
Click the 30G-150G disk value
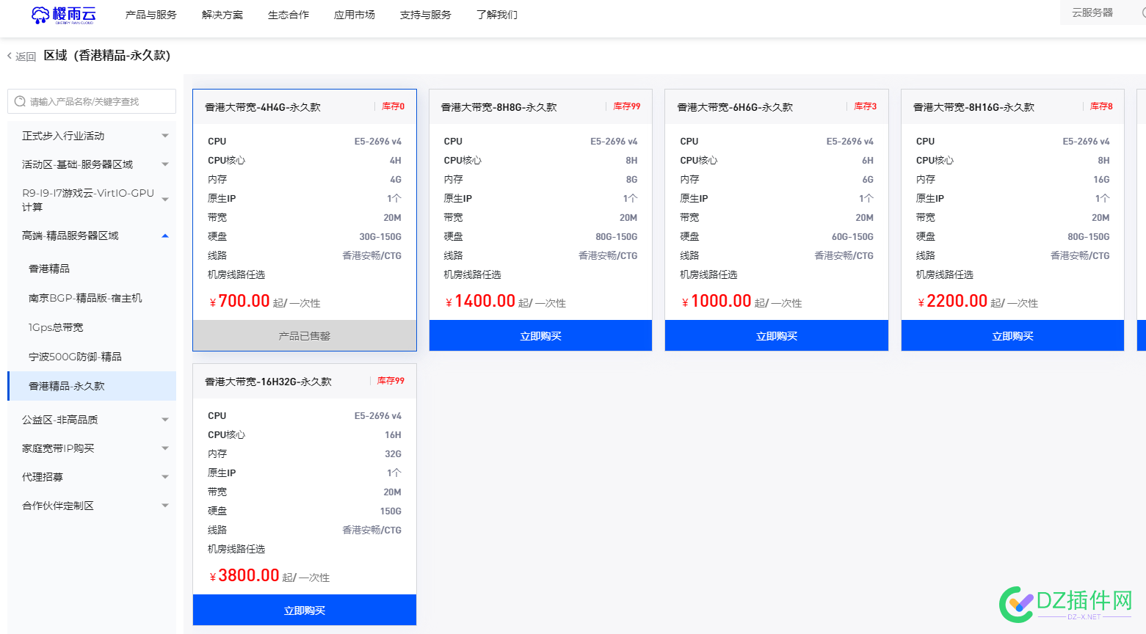tap(380, 236)
